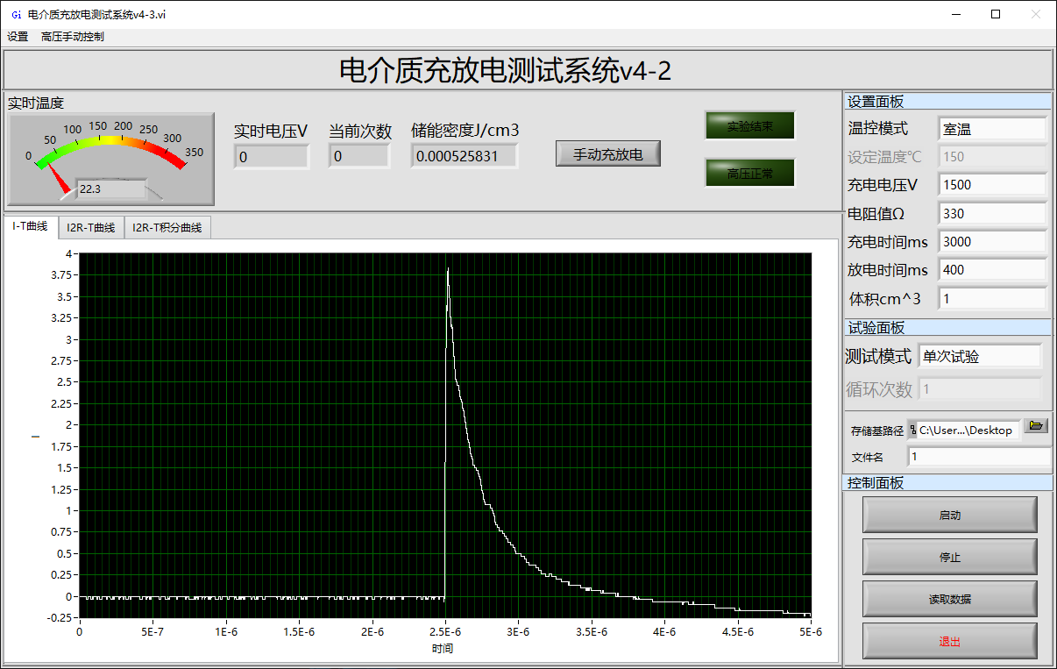Click the 高压正常 indicator light
The height and width of the screenshot is (669, 1057).
(x=749, y=174)
